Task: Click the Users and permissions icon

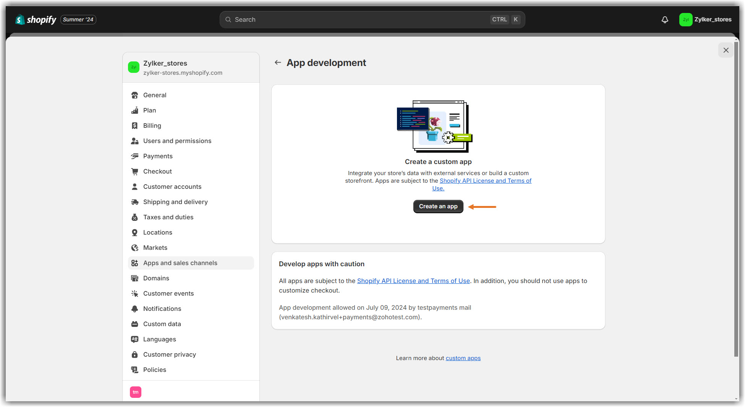Action: 134,141
